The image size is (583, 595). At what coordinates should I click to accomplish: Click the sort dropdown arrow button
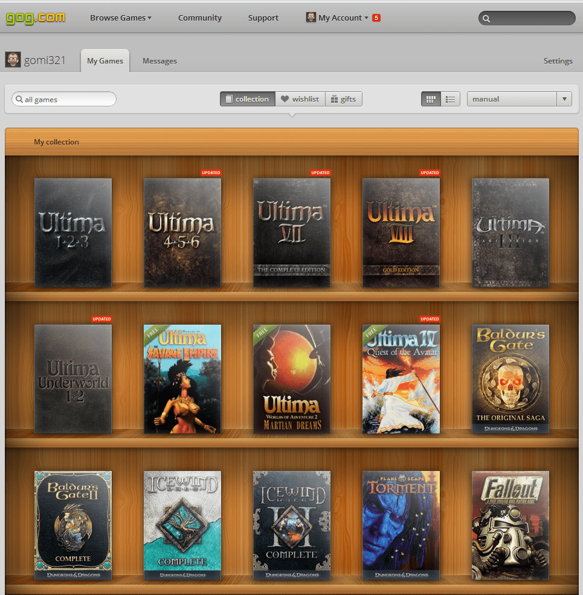click(564, 99)
